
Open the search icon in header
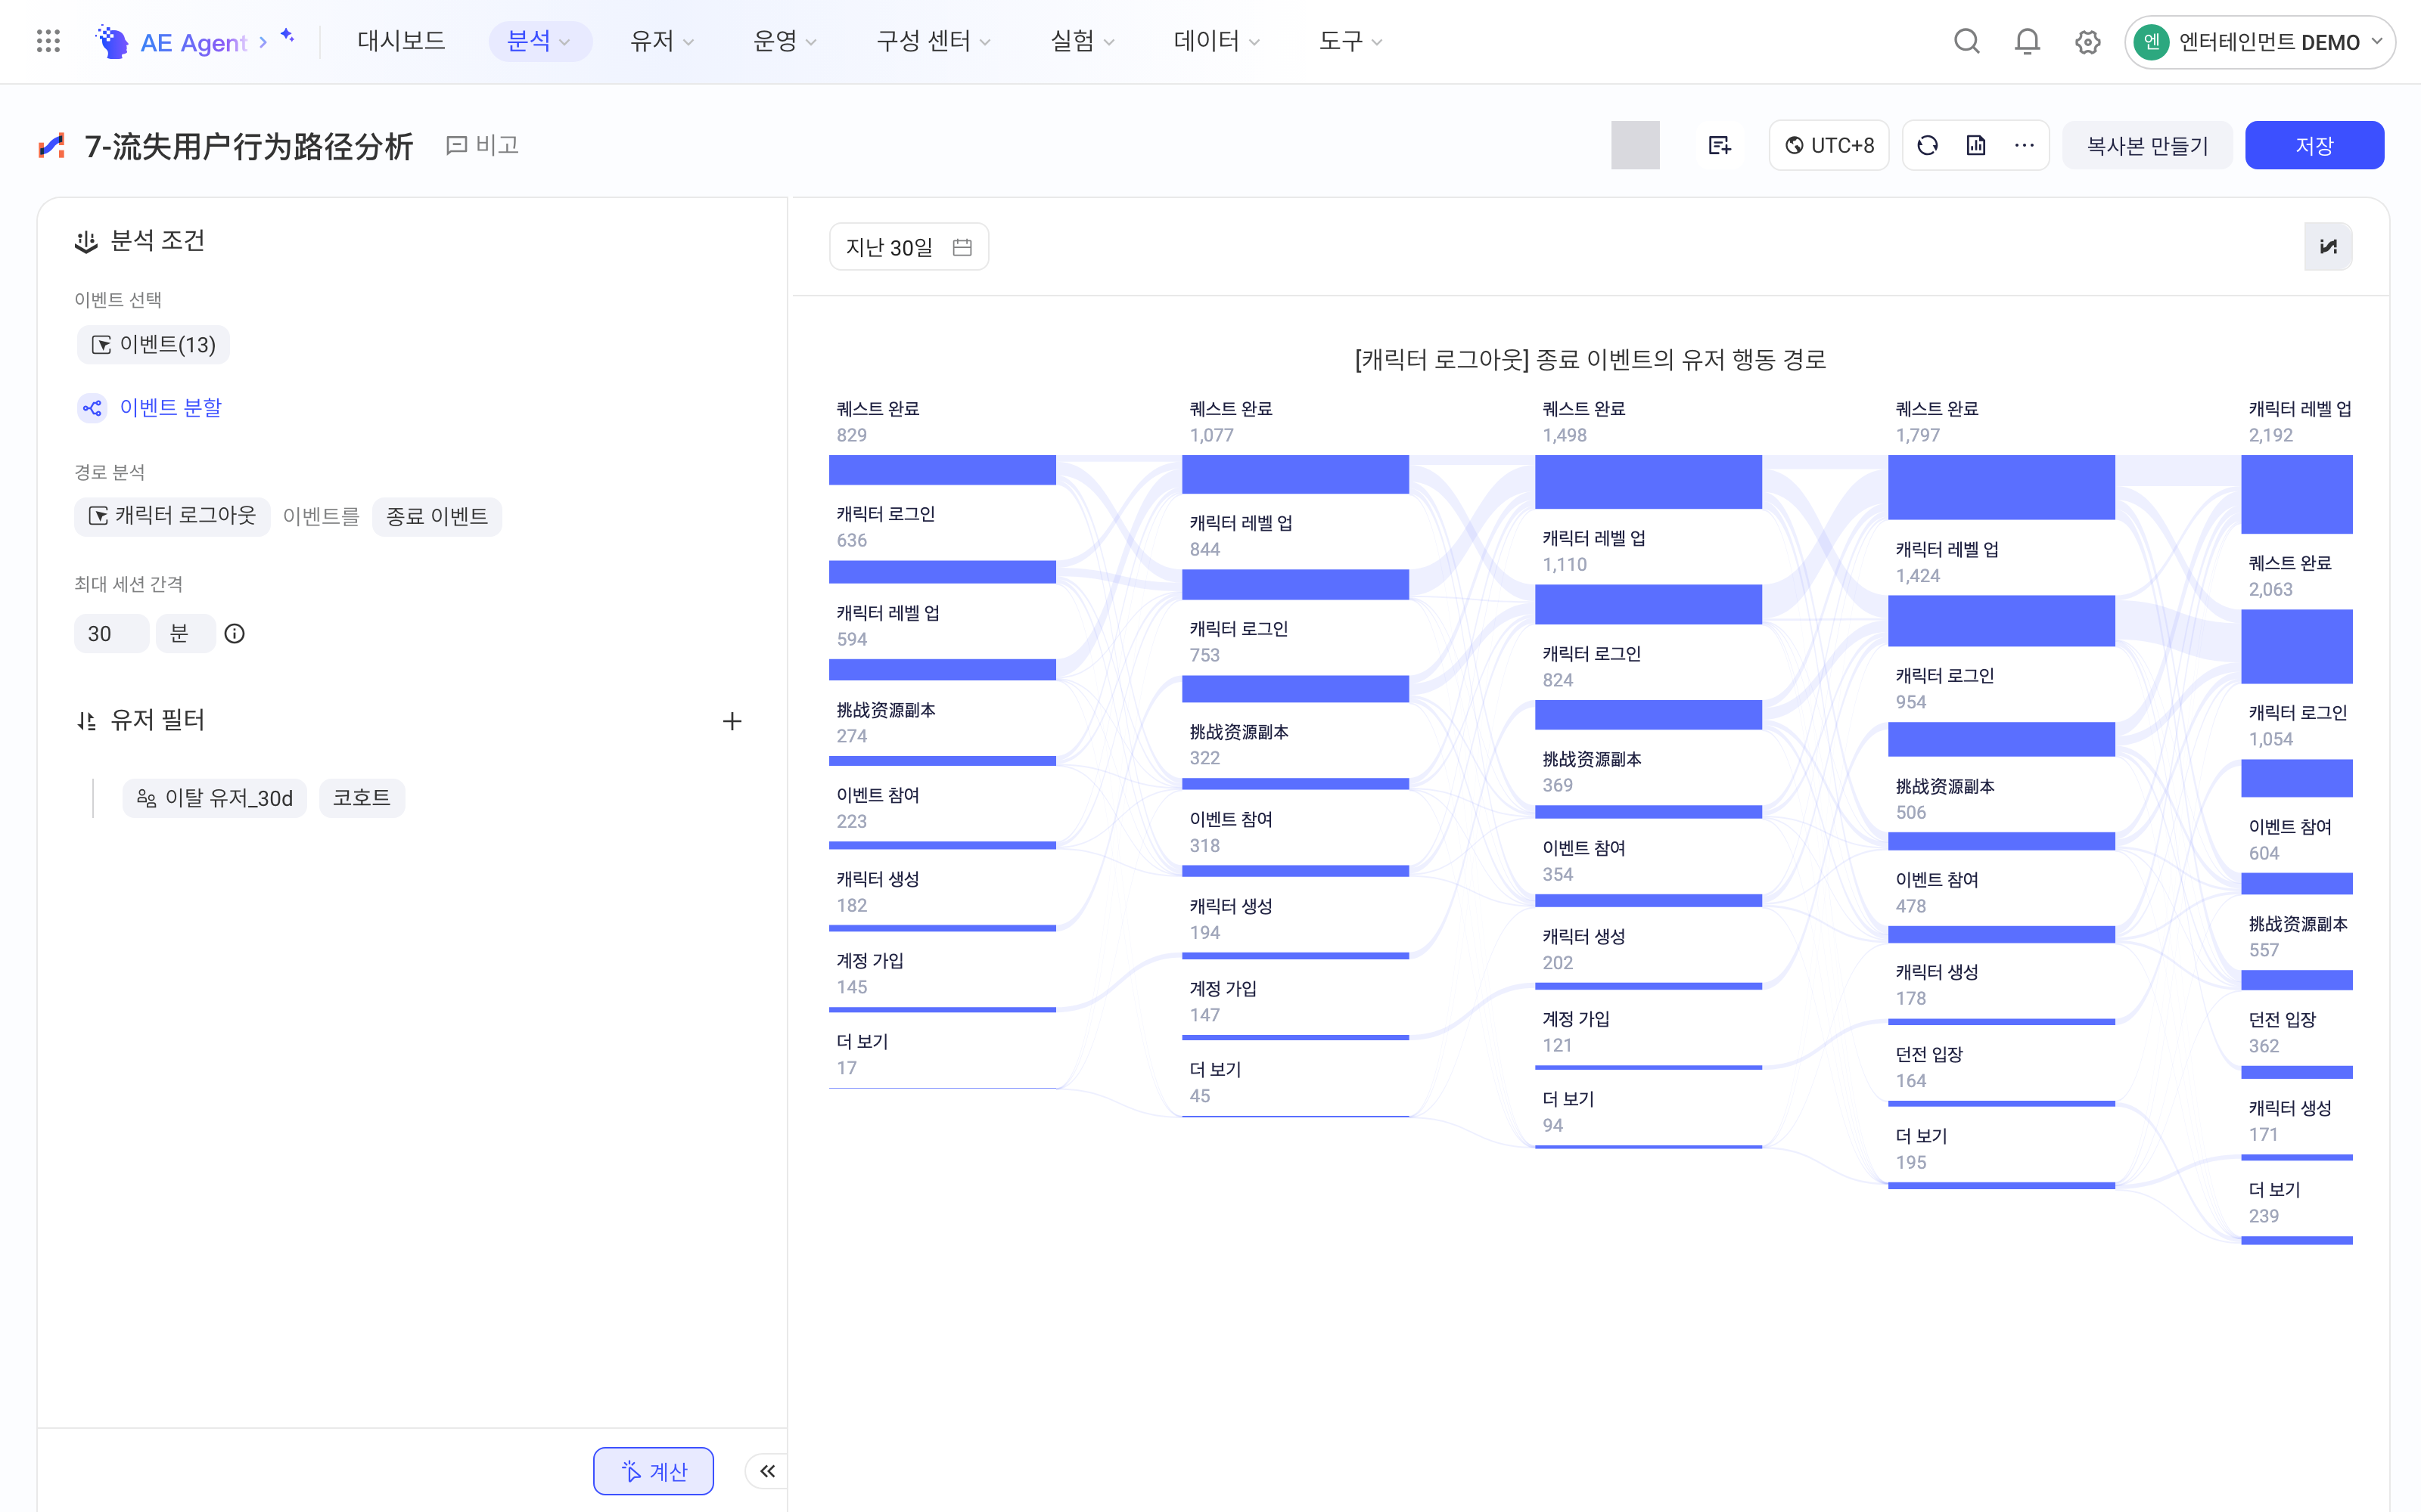point(1967,41)
